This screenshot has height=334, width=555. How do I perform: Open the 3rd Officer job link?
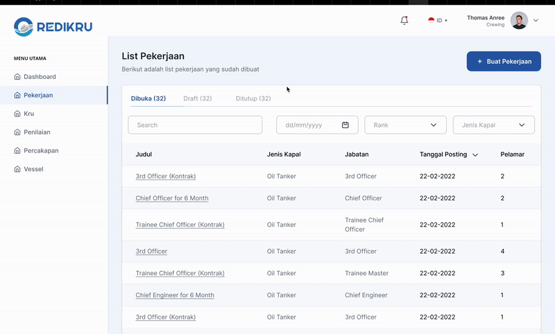click(x=151, y=251)
